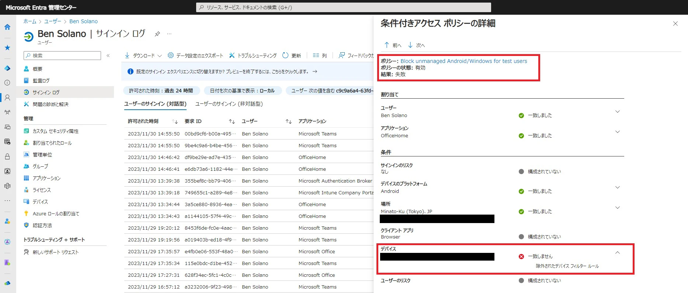Open sign-in row 2023/11/30 14:46:42 OfficeHome

tap(249, 157)
